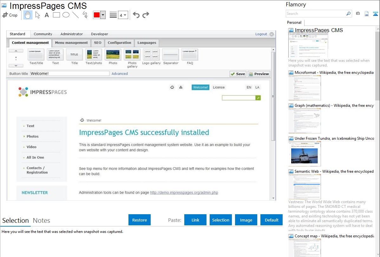The width and height of the screenshot is (380, 257).
Task: Click the red color swatch
Action: coord(96,15)
